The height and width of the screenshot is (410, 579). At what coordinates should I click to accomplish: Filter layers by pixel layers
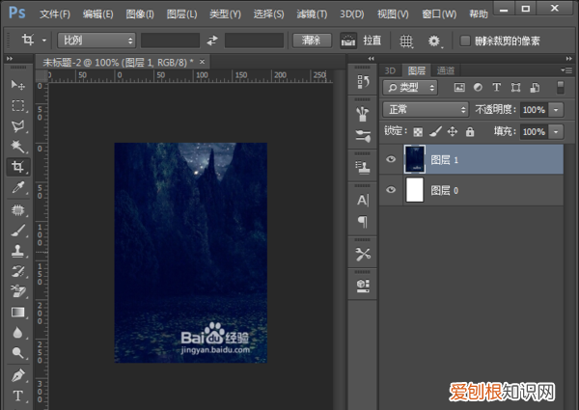[459, 88]
